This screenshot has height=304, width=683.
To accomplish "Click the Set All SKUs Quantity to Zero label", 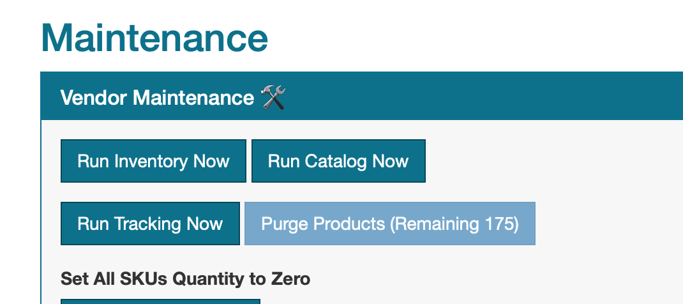I will [x=185, y=278].
